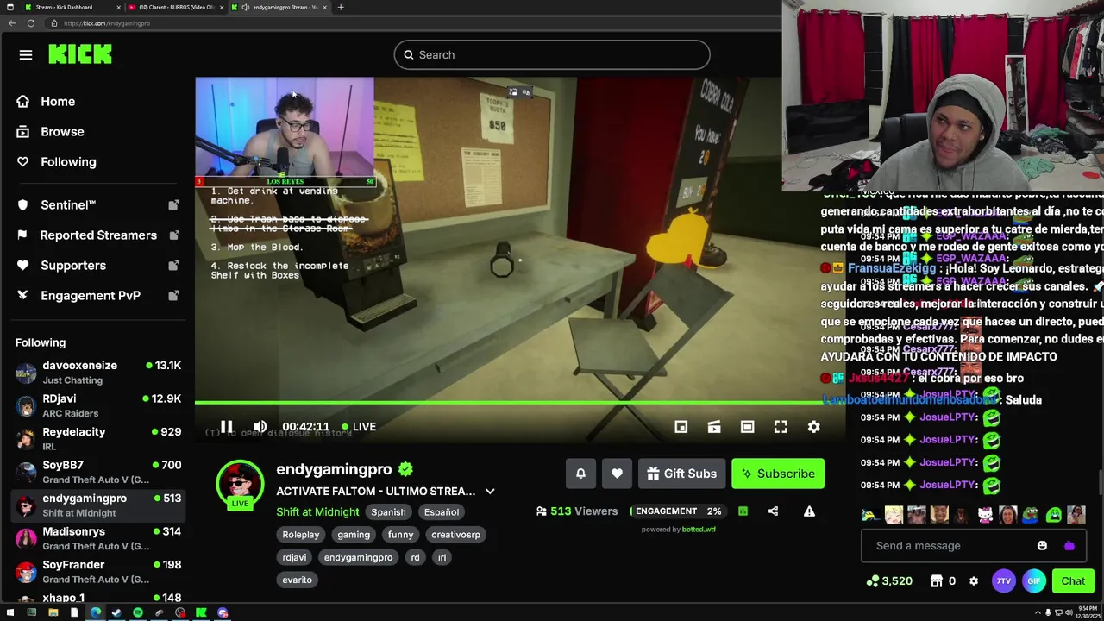Image resolution: width=1104 pixels, height=621 pixels.
Task: Click the Kick logo
Action: point(80,54)
